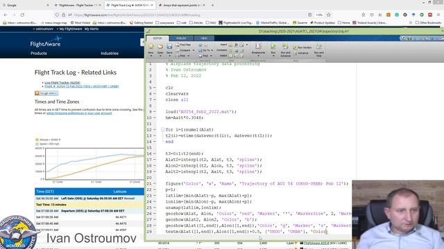Screen dimensions: 444x249
Task: Set breakpoint at line 9 dash
Action: [155, 111]
